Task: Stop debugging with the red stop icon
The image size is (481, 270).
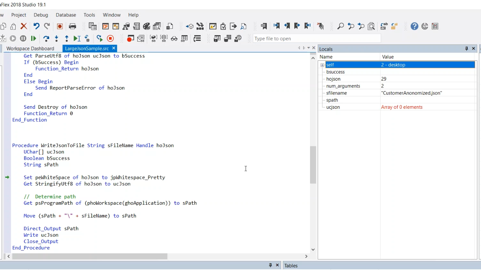Action: pyautogui.click(x=110, y=38)
